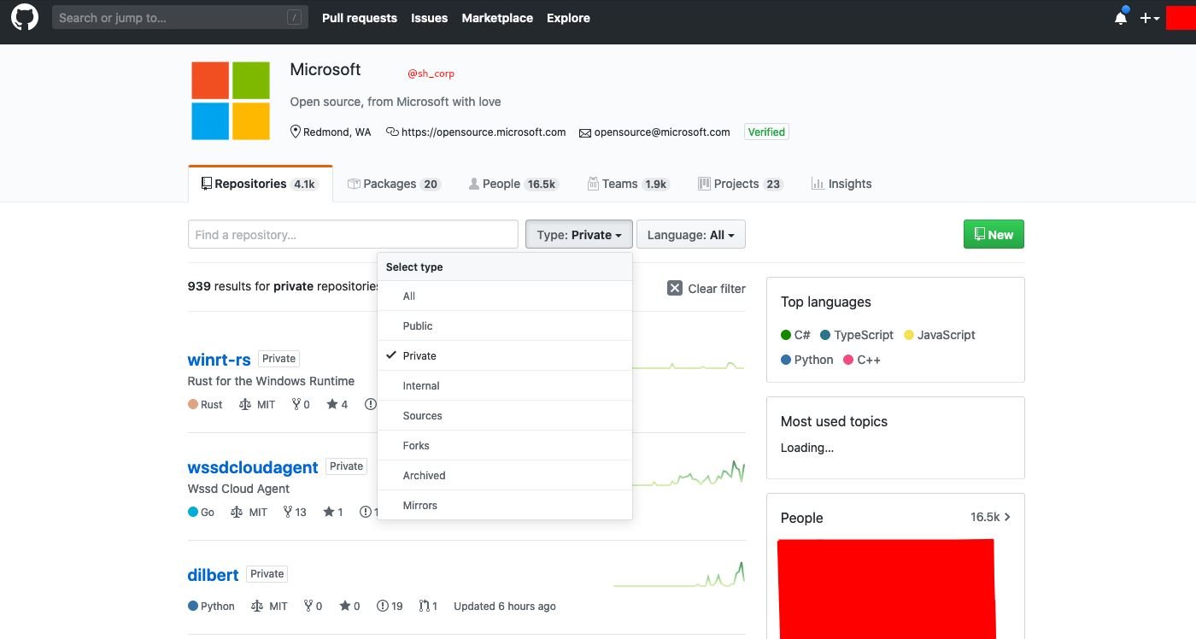Click the dilbert activity sparkline graph
Screen dimensions: 1196x639
click(679, 574)
